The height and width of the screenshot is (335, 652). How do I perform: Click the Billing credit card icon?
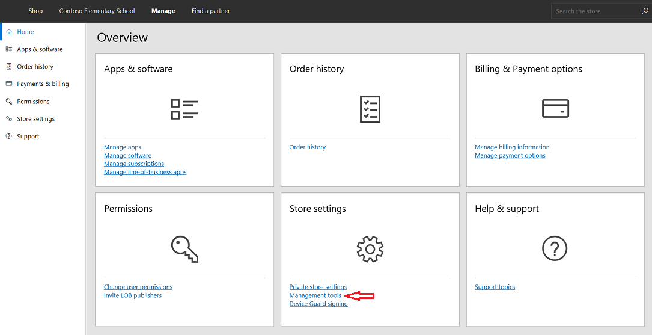(555, 108)
